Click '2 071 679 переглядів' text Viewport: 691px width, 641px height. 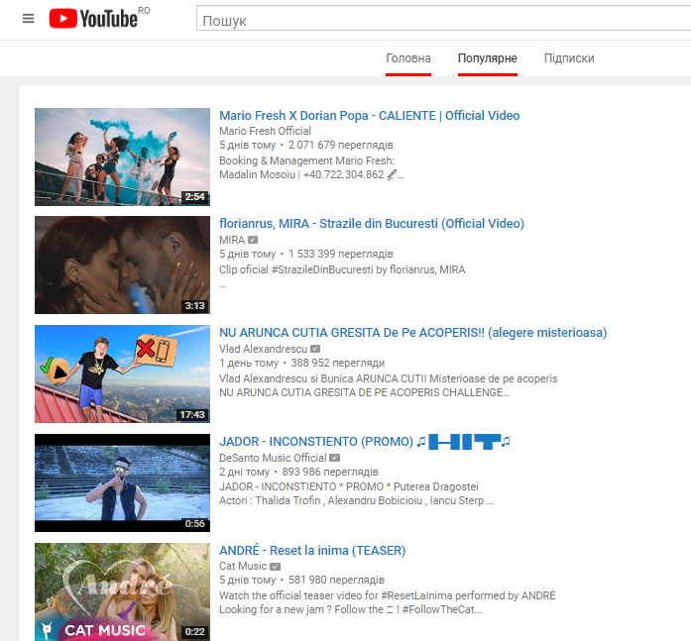(x=341, y=145)
